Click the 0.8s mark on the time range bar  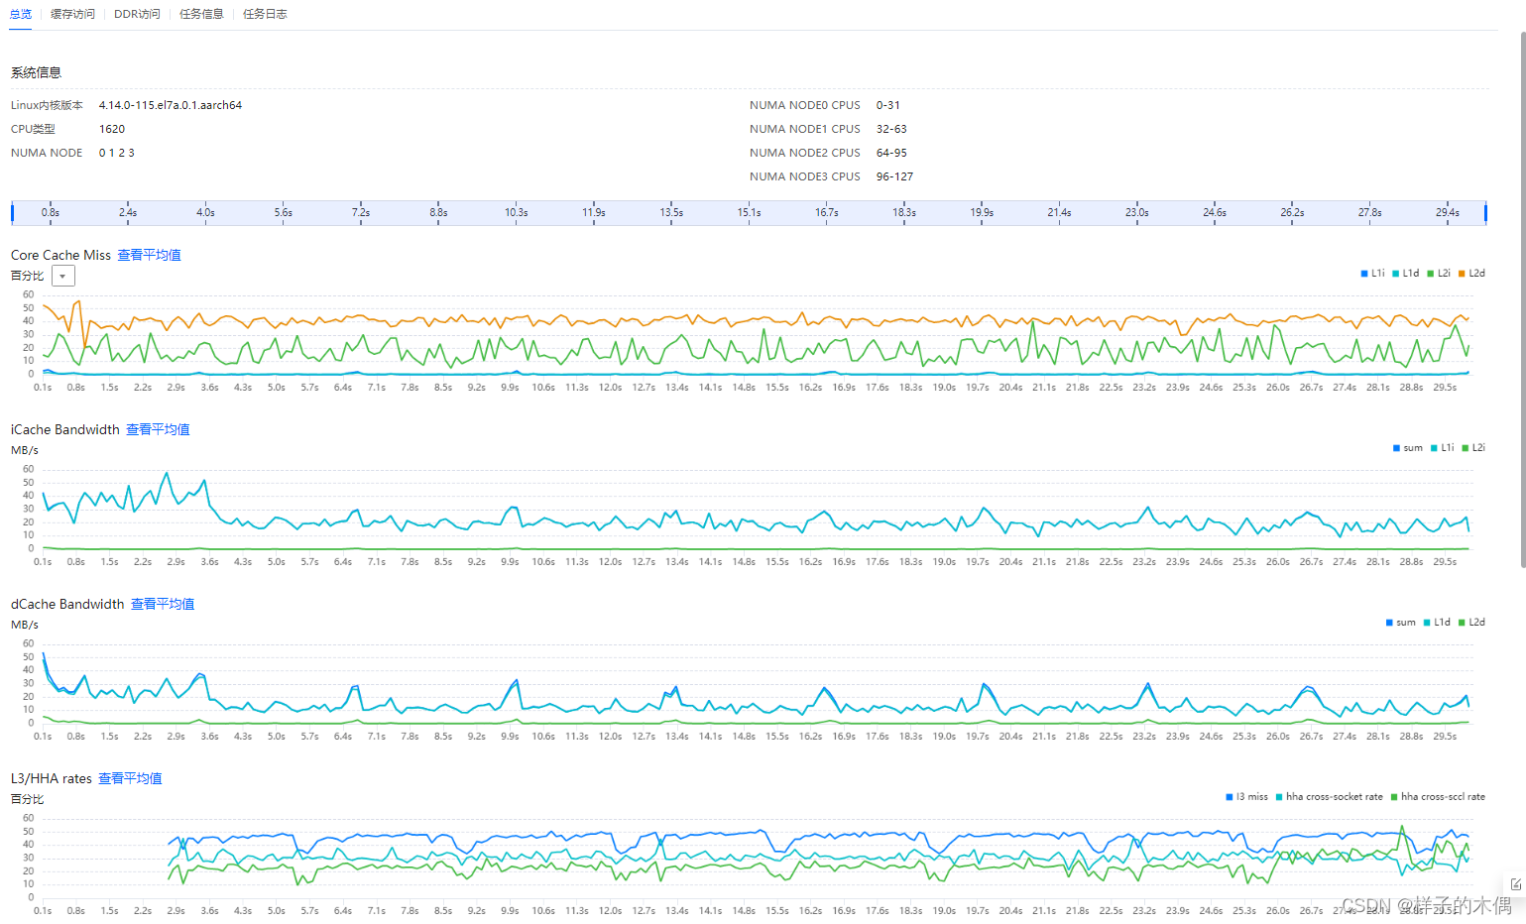(x=51, y=212)
